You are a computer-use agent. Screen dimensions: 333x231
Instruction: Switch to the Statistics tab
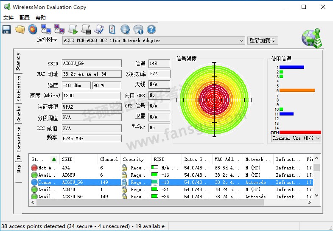click(19, 88)
